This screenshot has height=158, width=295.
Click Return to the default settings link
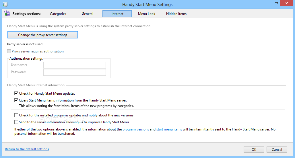27,149
